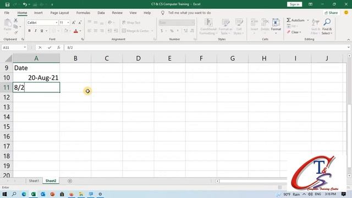Toggle Italic formatting

click(x=35, y=31)
